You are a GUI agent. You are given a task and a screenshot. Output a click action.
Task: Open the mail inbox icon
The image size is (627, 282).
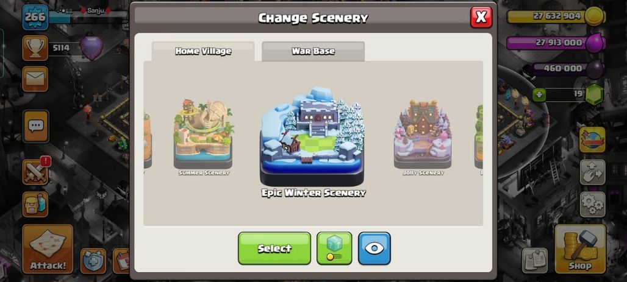coord(35,79)
